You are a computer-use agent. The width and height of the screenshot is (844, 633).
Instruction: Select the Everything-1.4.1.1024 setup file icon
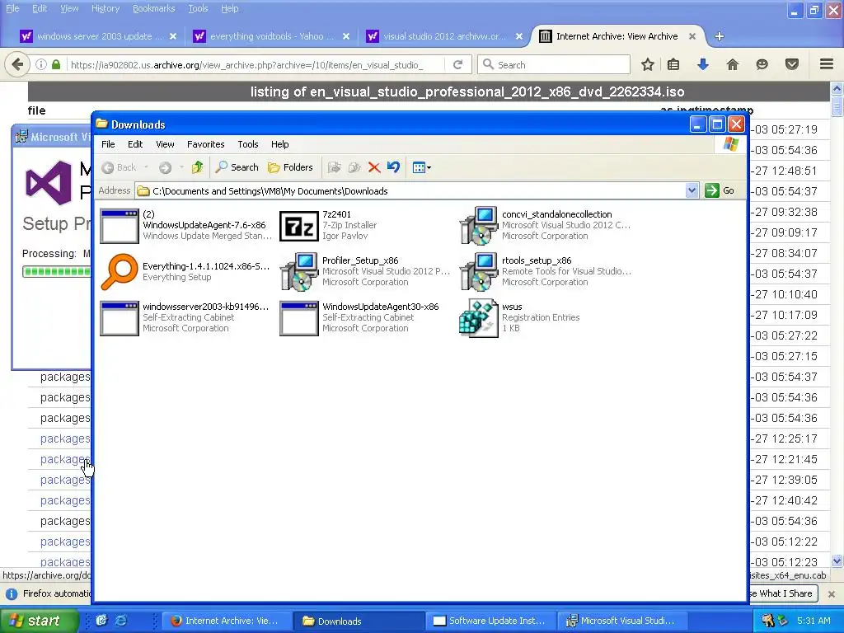[119, 271]
